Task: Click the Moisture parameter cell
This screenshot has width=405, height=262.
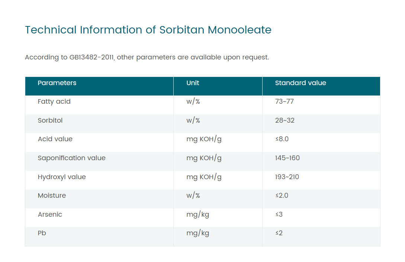Action: [x=52, y=195]
